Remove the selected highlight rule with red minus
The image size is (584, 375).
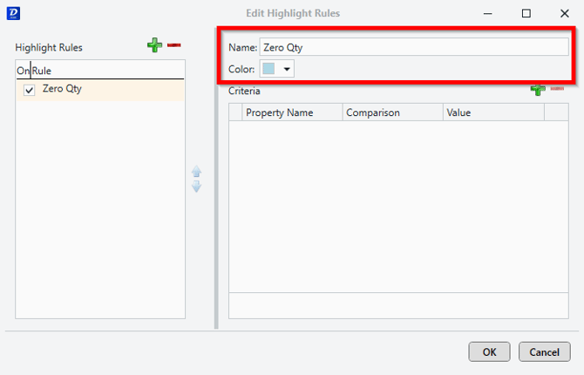click(x=174, y=45)
